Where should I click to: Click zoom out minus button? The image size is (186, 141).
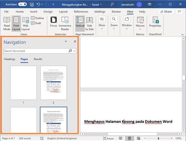pyautogui.click(x=145, y=138)
